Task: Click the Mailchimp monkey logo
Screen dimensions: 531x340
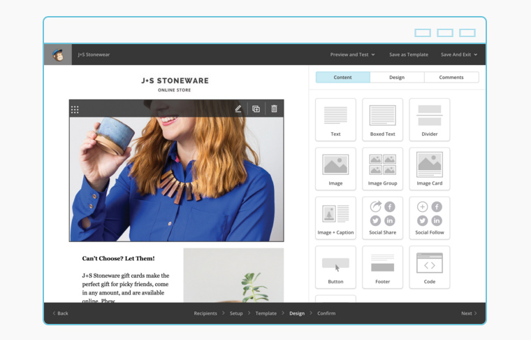Action: coord(58,55)
